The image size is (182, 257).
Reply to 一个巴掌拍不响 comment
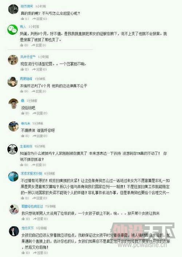pos(40,69)
